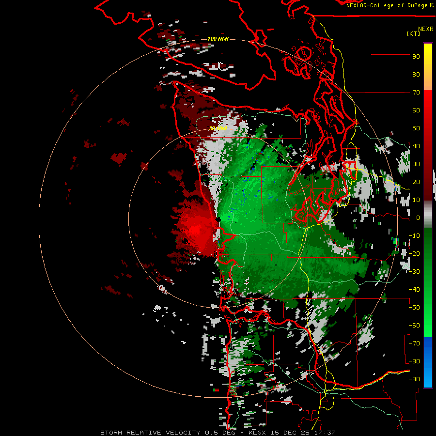Click the bright red outbound velocity core
Image resolution: width=436 pixels, height=436 pixels.
pyautogui.click(x=196, y=230)
